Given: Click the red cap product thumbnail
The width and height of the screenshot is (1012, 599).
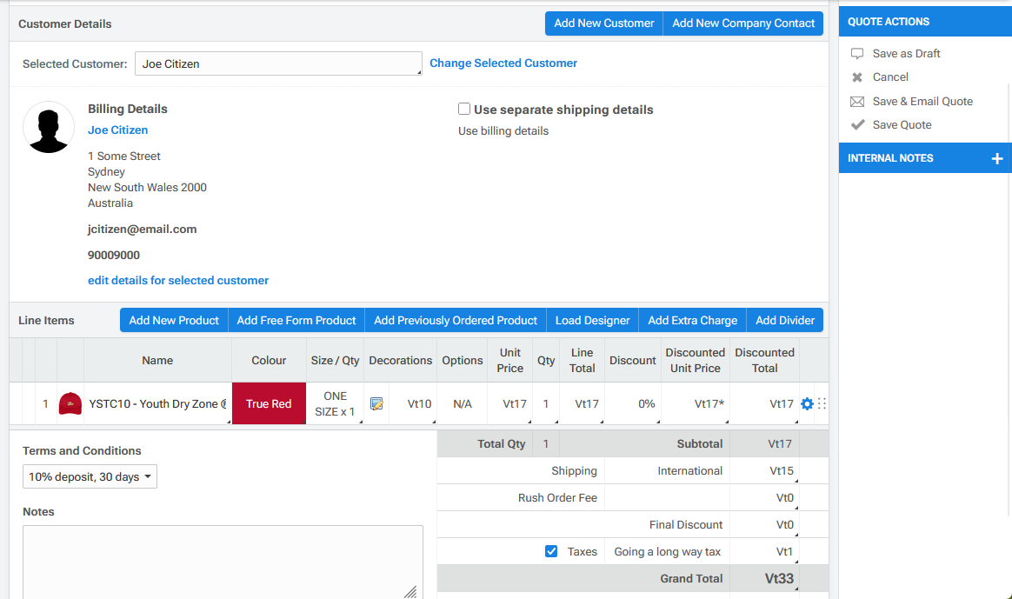Looking at the screenshot, I should (x=70, y=403).
